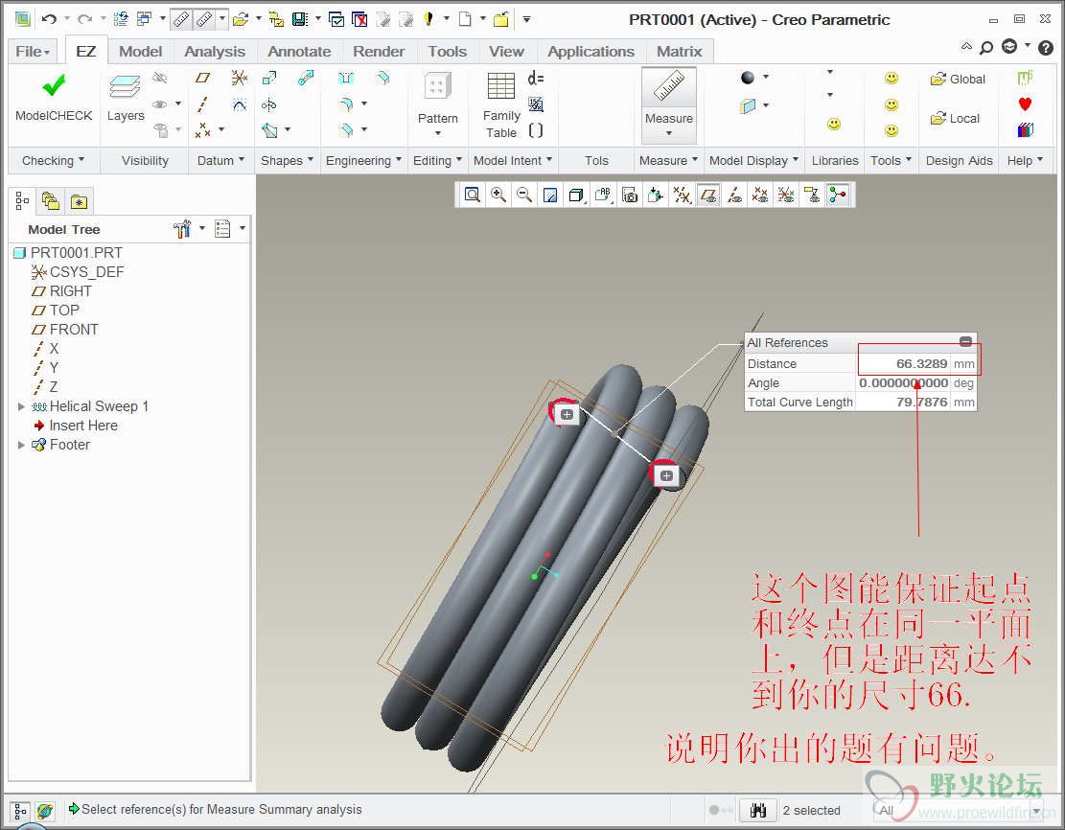Click the Relations d= icon

pyautogui.click(x=535, y=78)
